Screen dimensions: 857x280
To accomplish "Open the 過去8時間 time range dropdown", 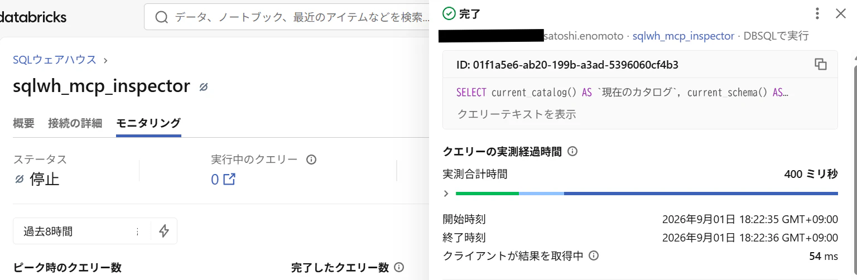I will pos(81,231).
